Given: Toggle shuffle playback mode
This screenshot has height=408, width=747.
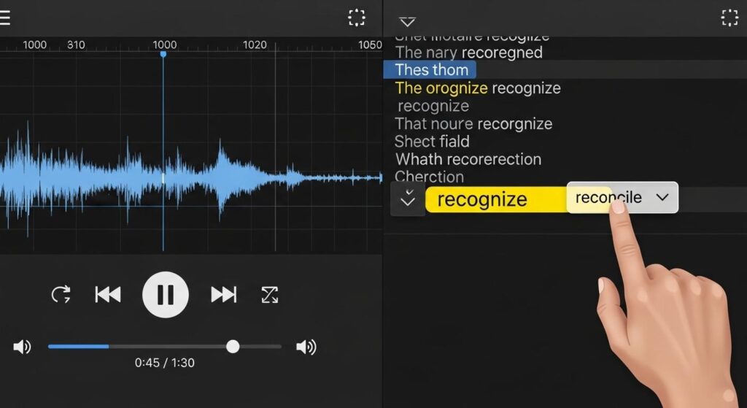Looking at the screenshot, I should pos(270,294).
